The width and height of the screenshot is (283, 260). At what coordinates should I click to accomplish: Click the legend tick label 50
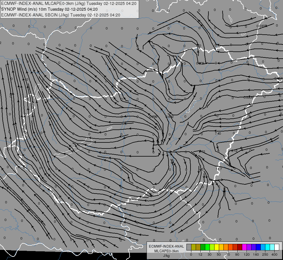219,255
